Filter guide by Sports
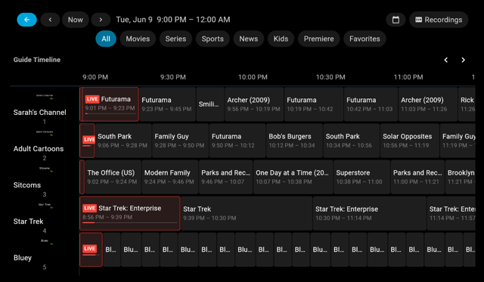 [213, 39]
